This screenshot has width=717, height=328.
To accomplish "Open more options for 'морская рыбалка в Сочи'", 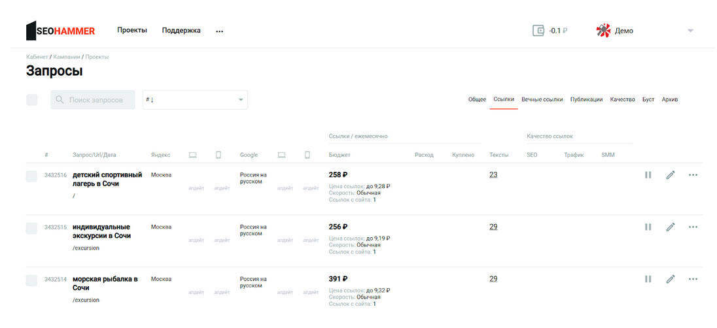I will 693,279.
